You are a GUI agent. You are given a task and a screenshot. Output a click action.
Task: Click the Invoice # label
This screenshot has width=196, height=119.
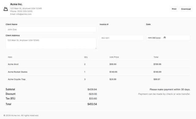(x=104, y=24)
